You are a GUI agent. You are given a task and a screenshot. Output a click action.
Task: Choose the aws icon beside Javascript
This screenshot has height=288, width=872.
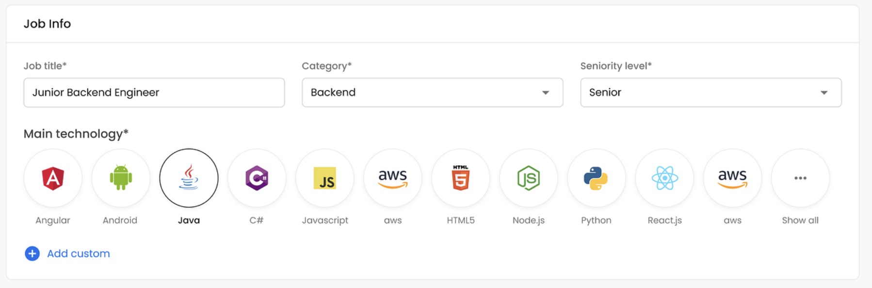click(x=393, y=178)
